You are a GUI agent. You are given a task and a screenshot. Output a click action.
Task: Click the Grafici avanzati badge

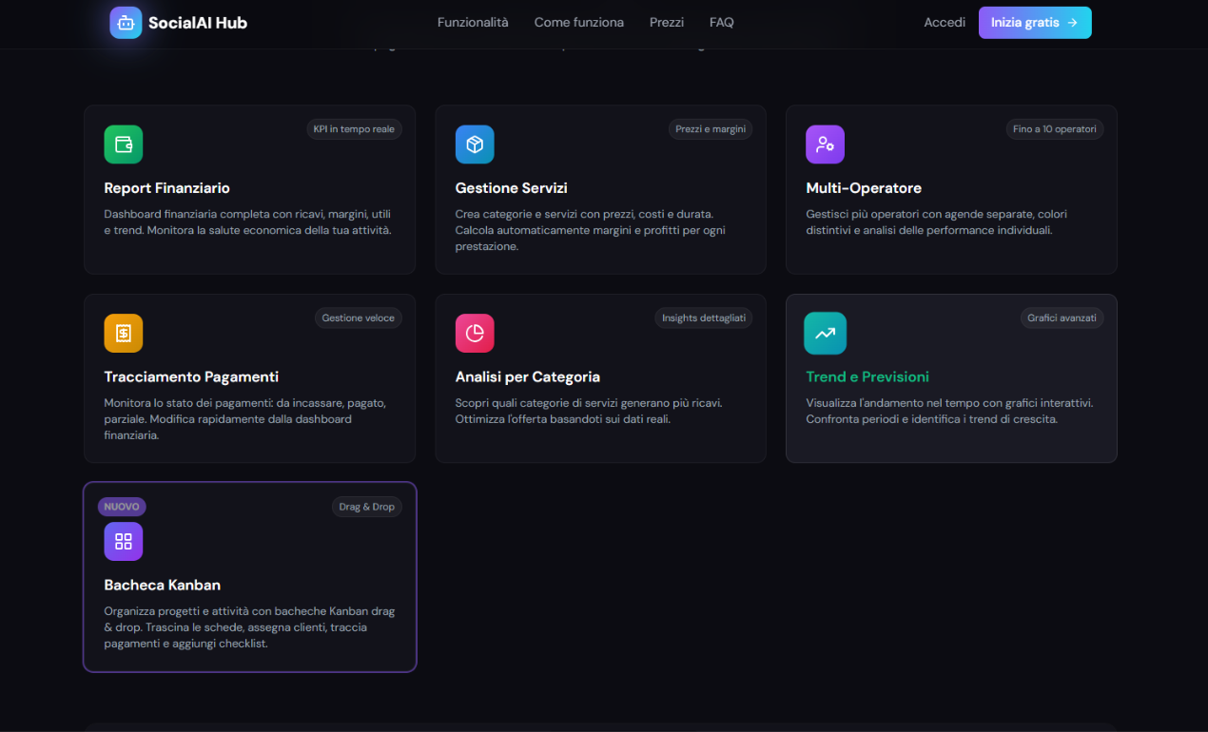coord(1062,318)
